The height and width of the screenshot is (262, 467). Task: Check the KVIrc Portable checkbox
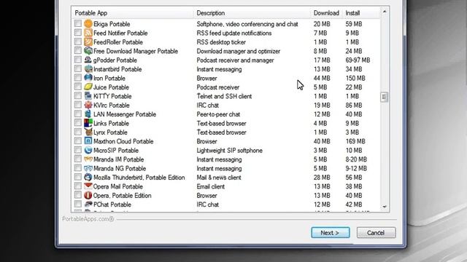(78, 105)
